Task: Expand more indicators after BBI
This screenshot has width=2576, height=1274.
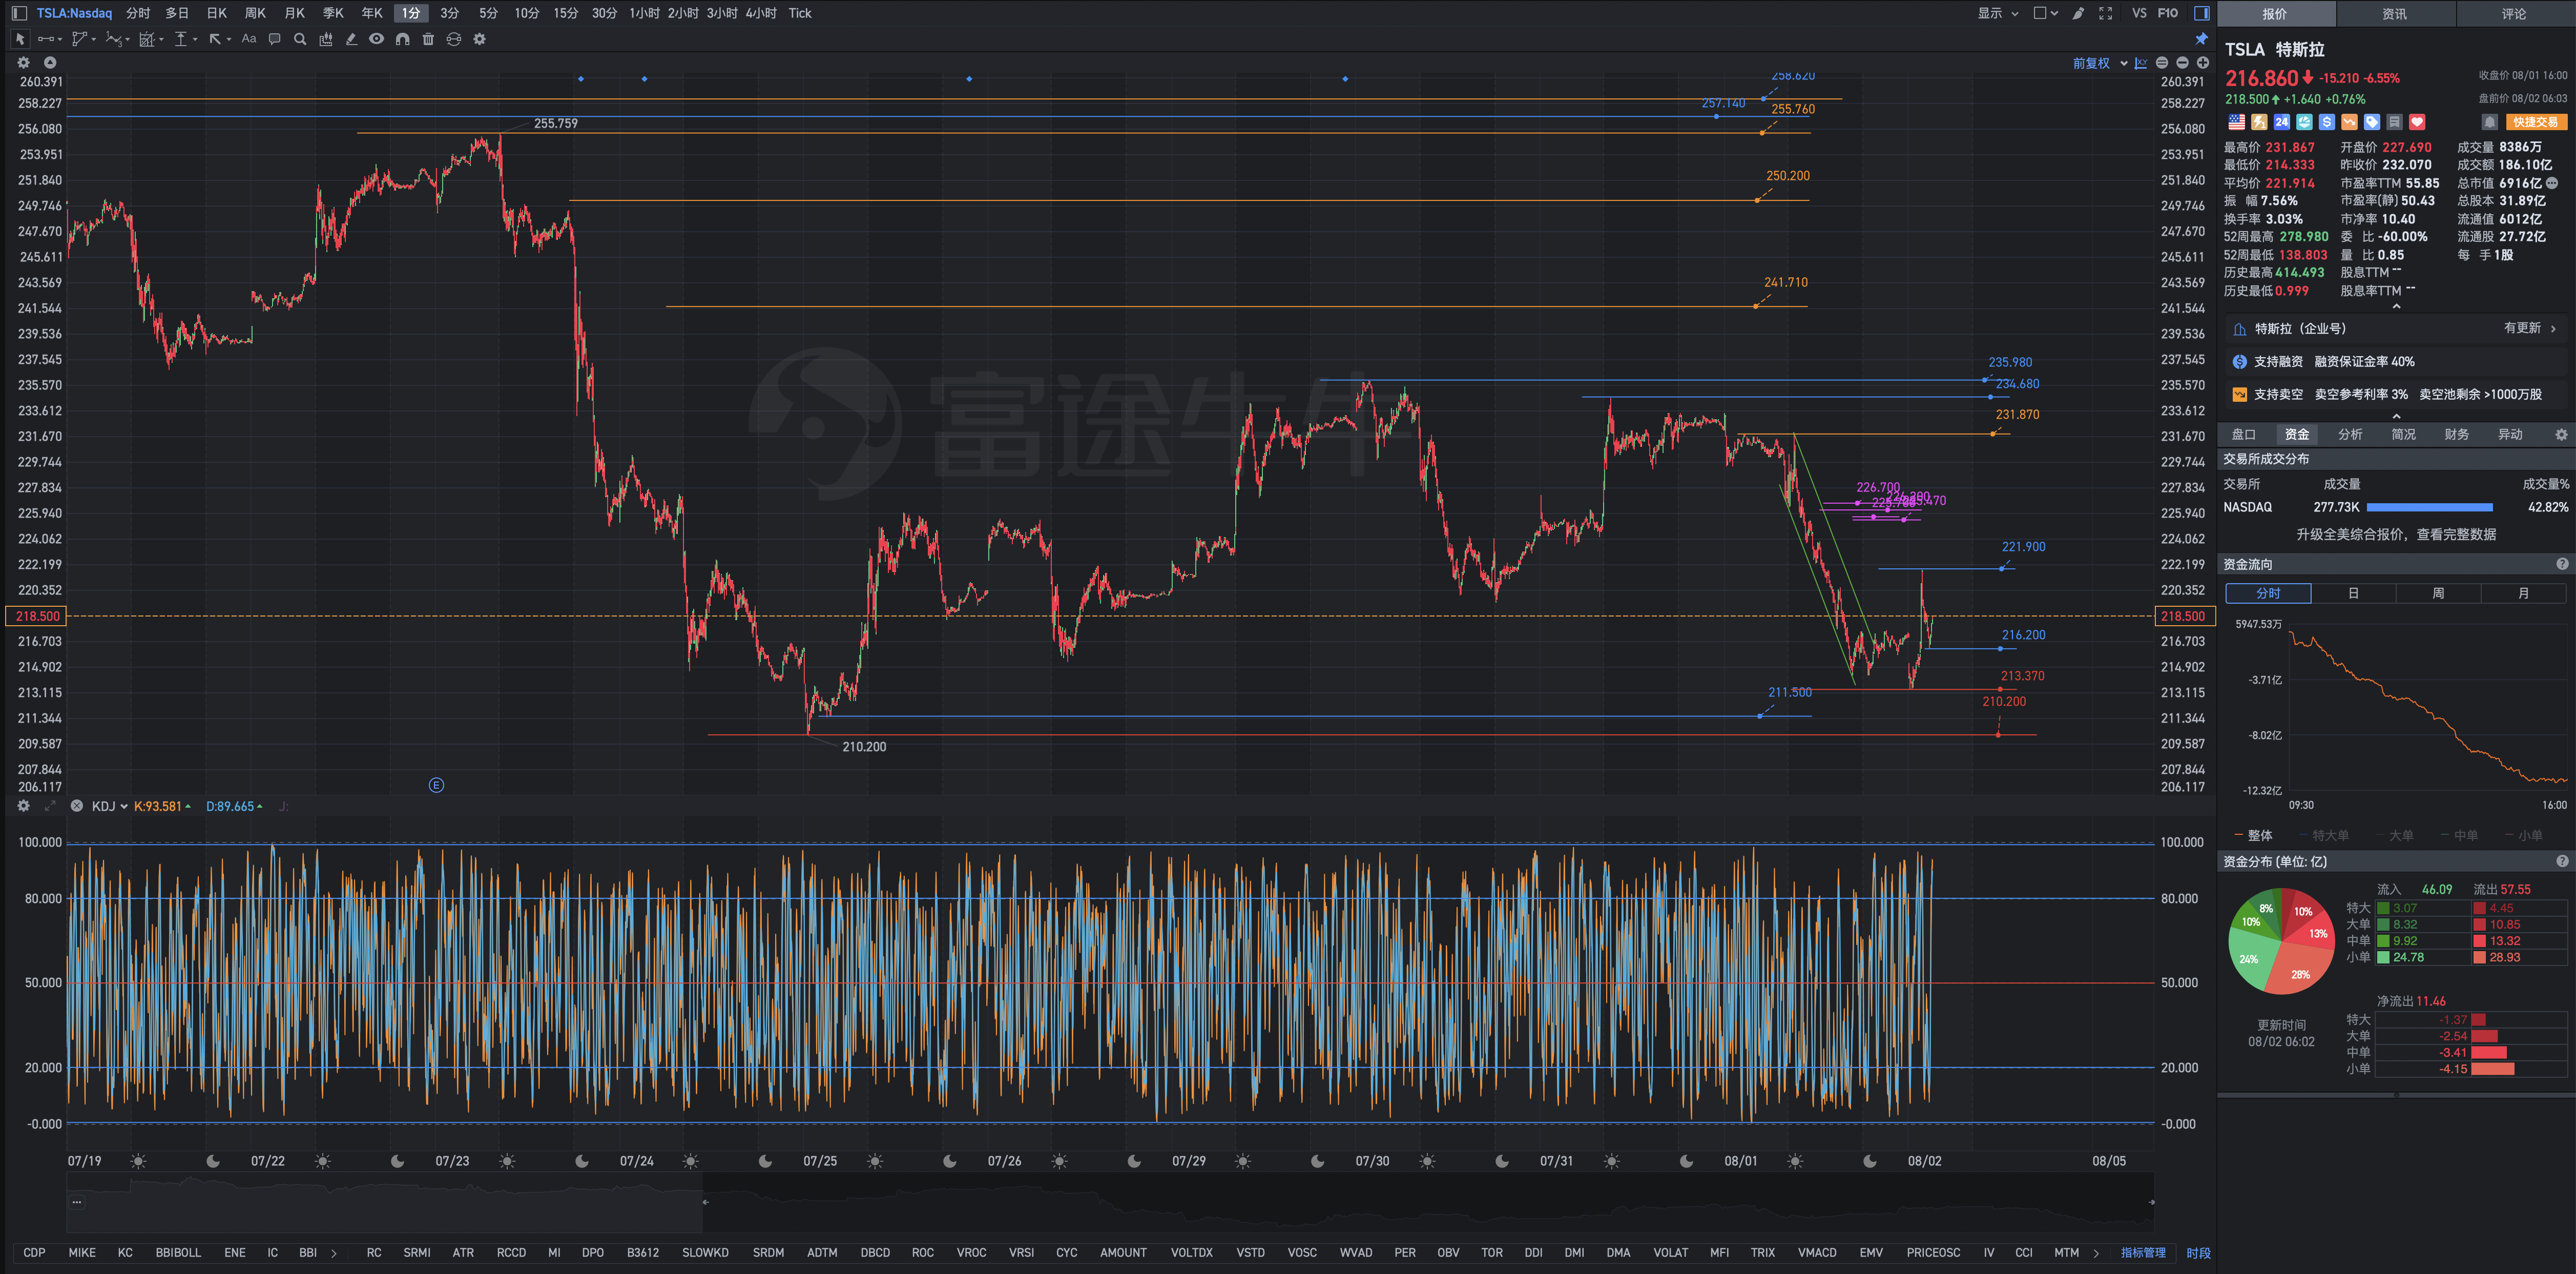Action: (x=333, y=1252)
